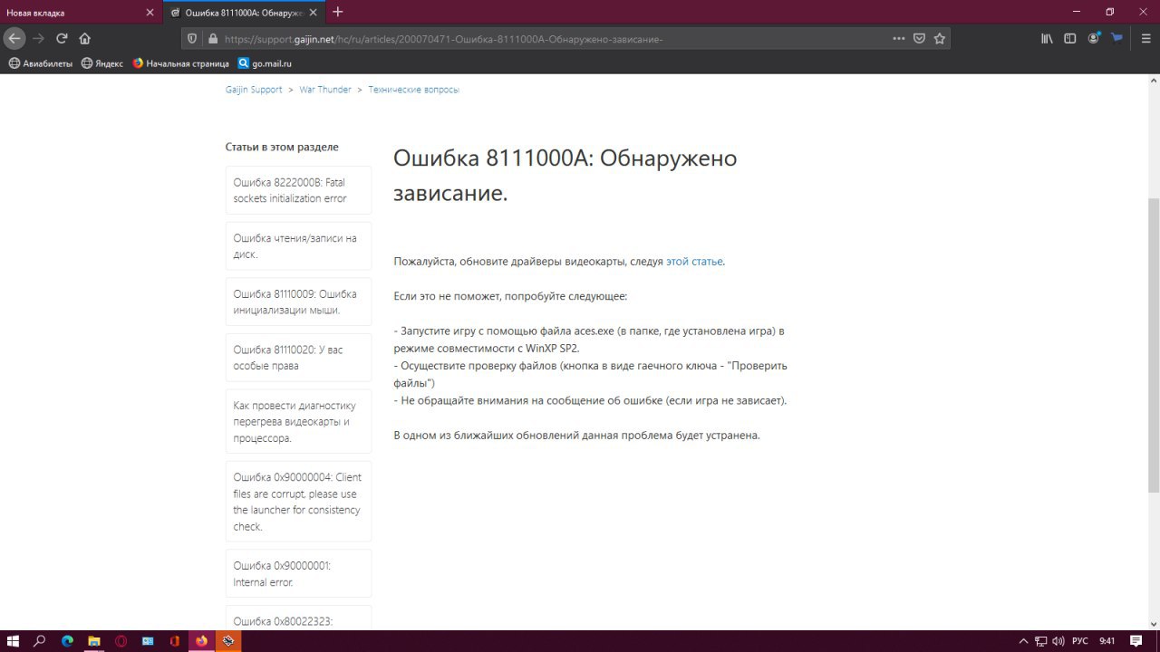
Task: Open article Ошибка 81110020 особые права
Action: pos(298,358)
